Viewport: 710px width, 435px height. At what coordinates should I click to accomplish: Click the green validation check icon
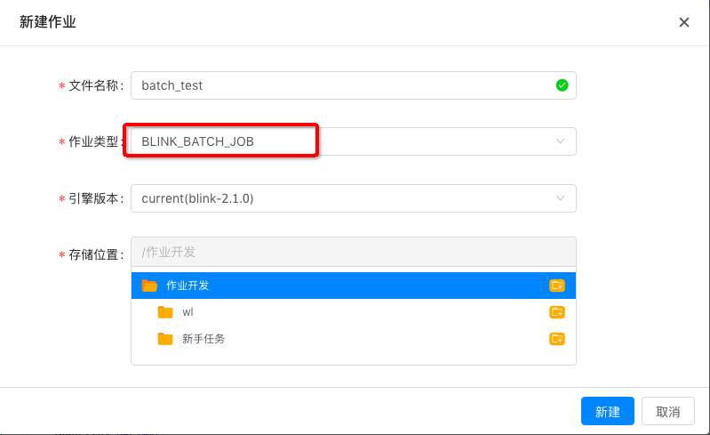[x=562, y=85]
